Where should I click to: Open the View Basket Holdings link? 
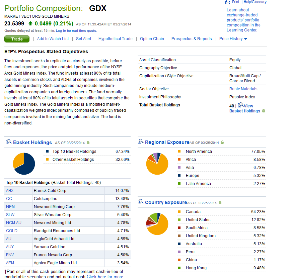[245, 108]
